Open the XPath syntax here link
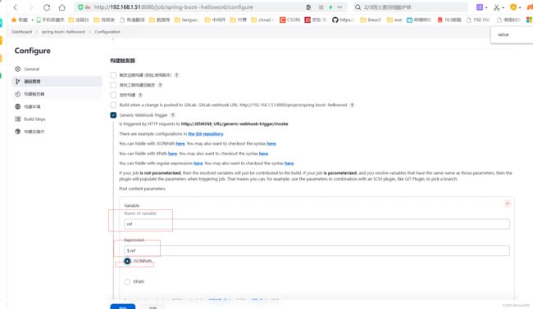This screenshot has height=309, width=533. (263, 154)
